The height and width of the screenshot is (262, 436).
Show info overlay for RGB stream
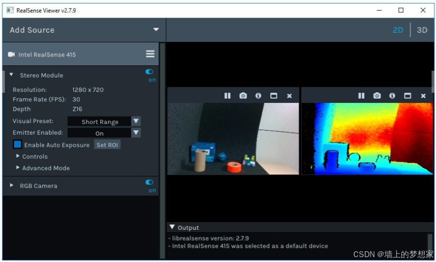[258, 96]
